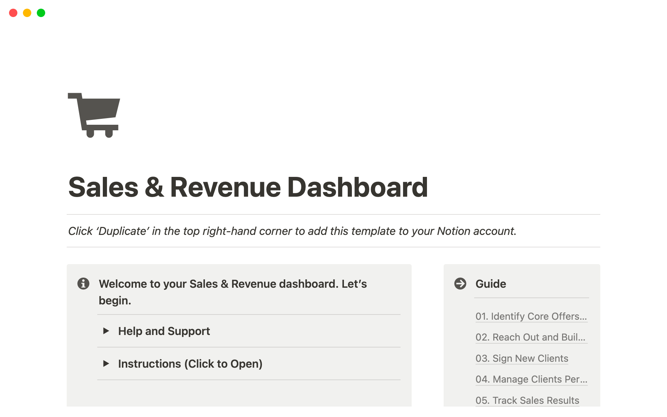Open the 04. Manage Clients link
This screenshot has width=667, height=417.
[531, 379]
